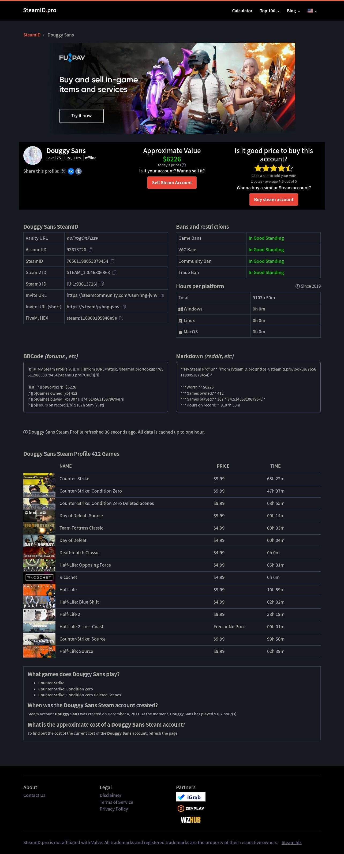Open the WZHUB partner logo
Viewport: 344px width, 854px height.
coord(190,820)
